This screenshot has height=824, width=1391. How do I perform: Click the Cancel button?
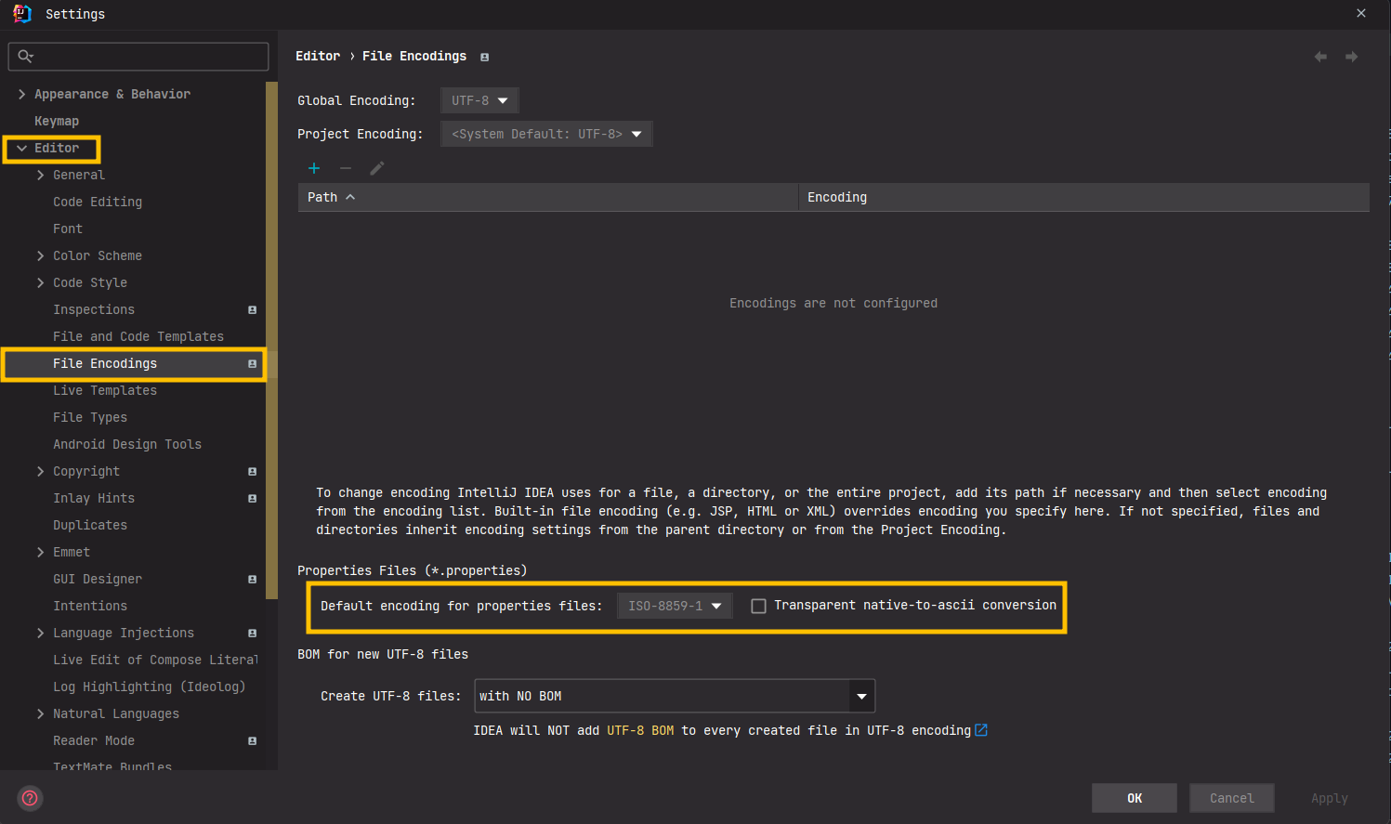(1232, 798)
